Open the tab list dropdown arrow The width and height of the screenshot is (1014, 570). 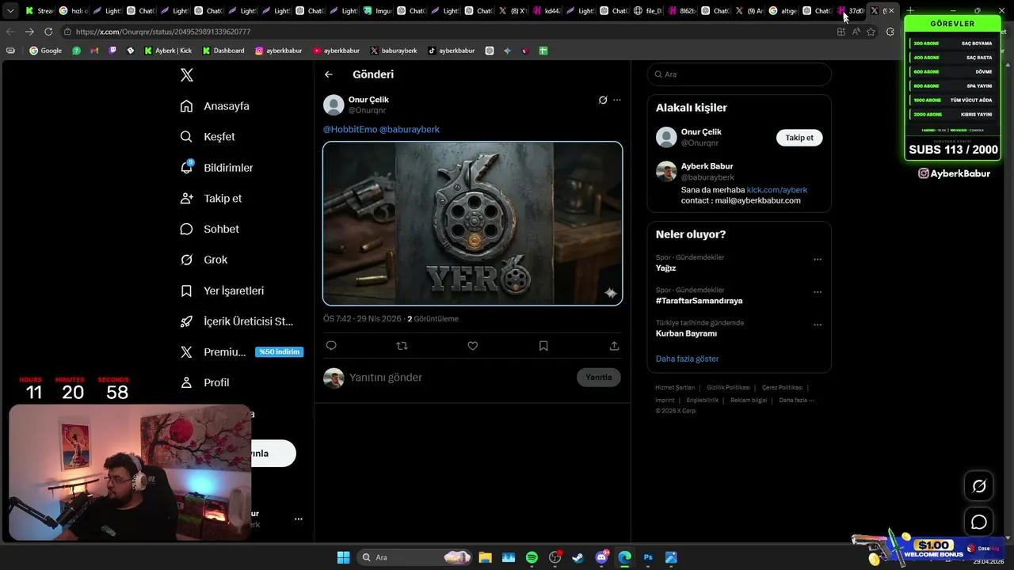[10, 11]
